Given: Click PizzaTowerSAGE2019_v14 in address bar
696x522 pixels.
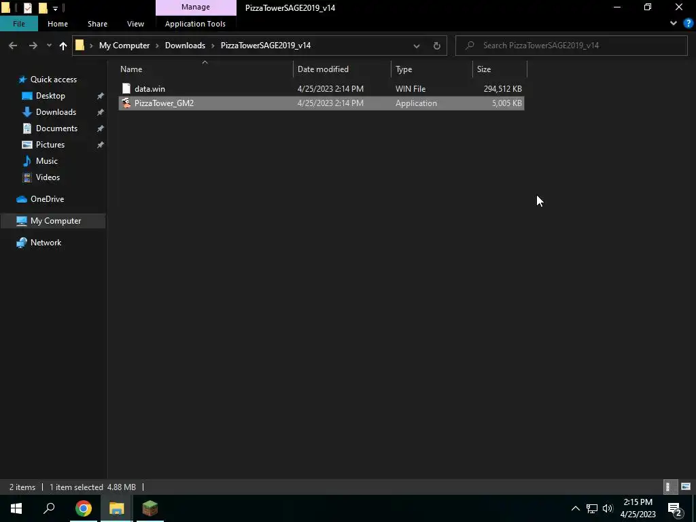Looking at the screenshot, I should 266,46.
